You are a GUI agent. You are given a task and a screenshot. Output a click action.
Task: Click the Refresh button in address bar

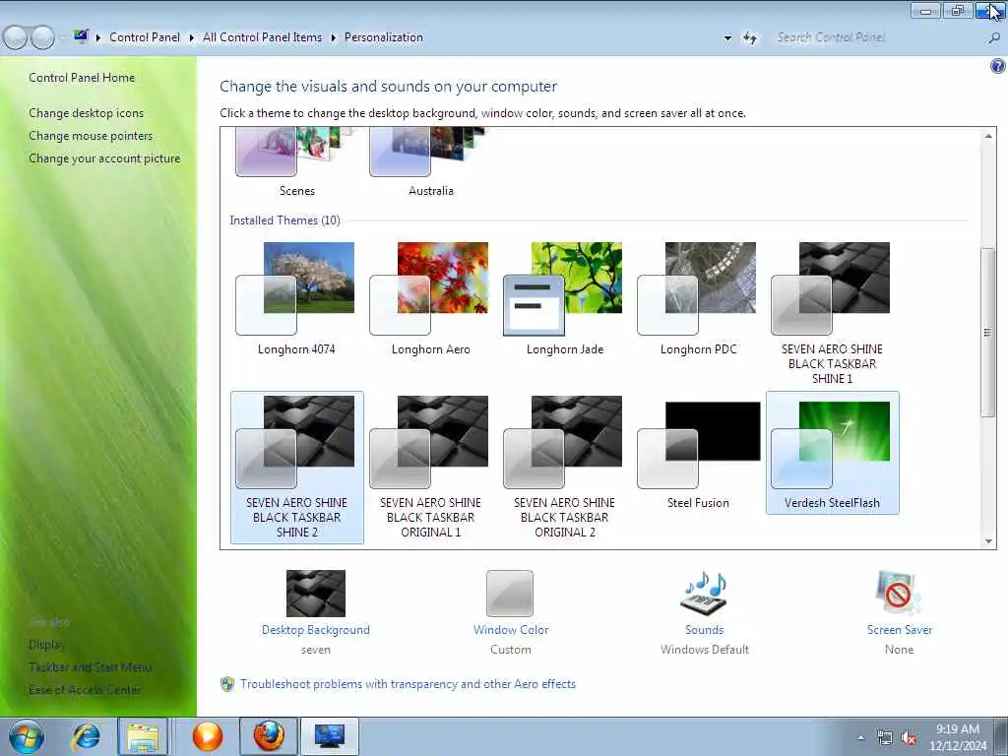(750, 38)
